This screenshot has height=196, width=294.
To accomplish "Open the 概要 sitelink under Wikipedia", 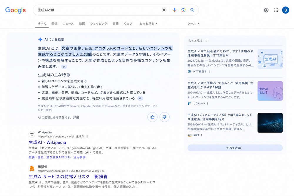I will click(x=31, y=157).
